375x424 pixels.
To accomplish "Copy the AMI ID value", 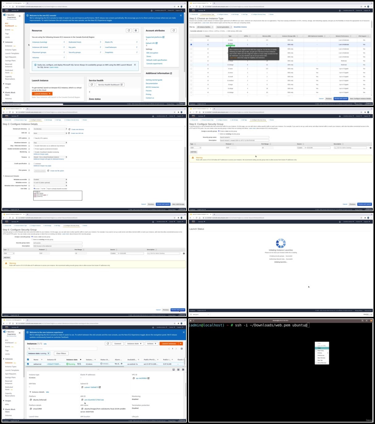I will coord(82,400).
